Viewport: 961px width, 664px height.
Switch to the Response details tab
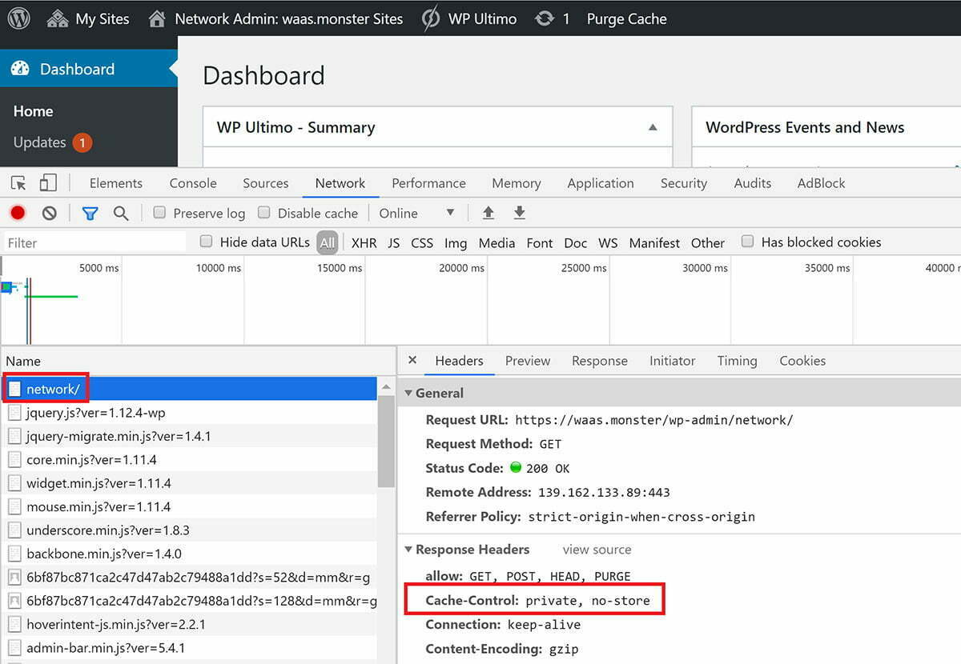[x=600, y=361]
